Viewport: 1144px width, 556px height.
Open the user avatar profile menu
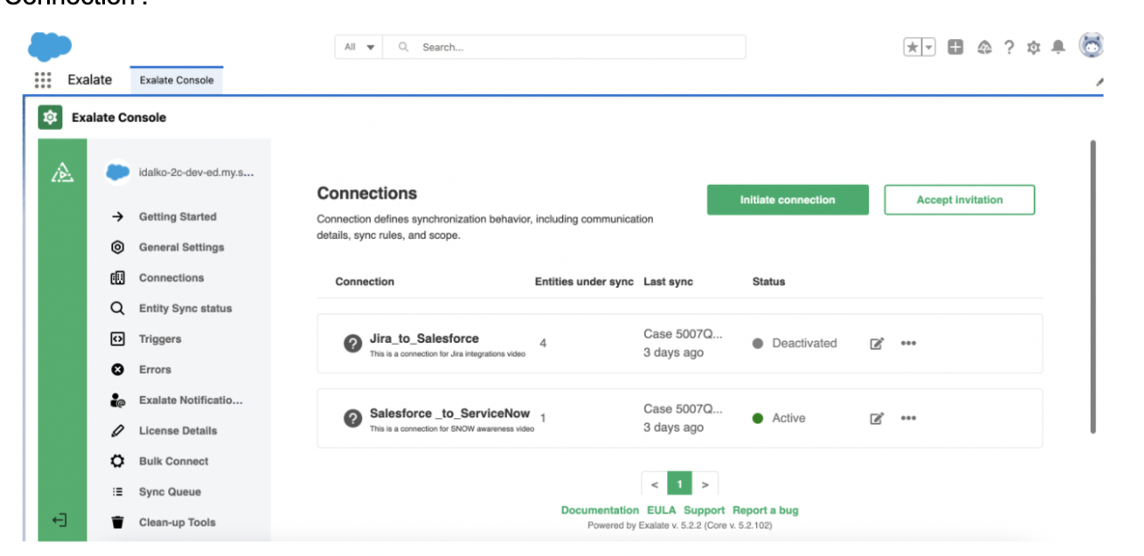pyautogui.click(x=1092, y=45)
